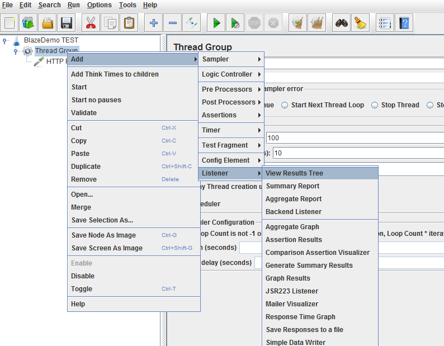The height and width of the screenshot is (346, 444).
Task: Collapse the BlazeDemo TEST tree node
Action: [x=5, y=40]
